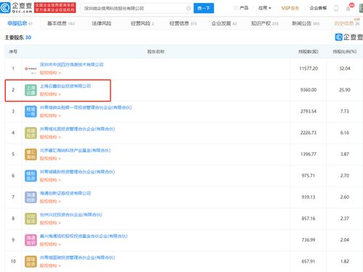Open the VIP服务 link in the header

click(x=290, y=8)
